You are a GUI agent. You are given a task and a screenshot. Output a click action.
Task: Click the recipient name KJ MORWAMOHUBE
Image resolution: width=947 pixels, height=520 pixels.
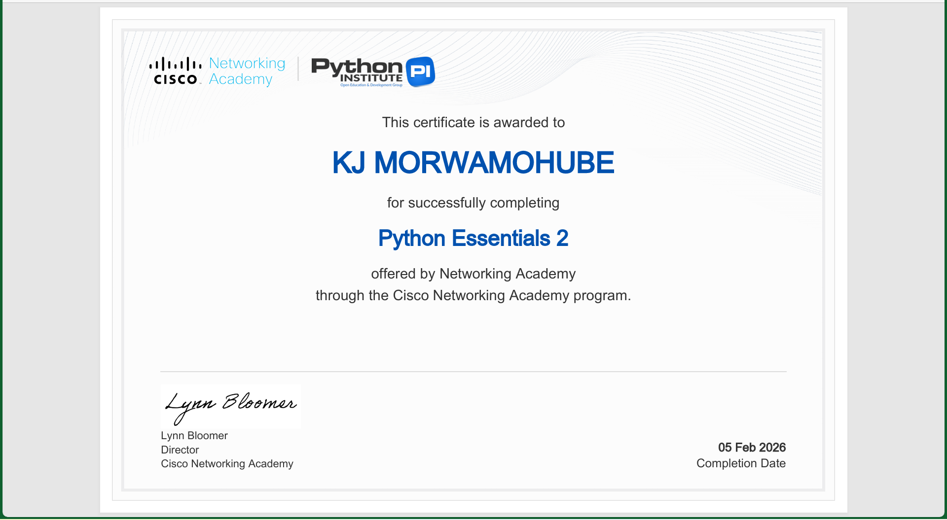(x=473, y=163)
